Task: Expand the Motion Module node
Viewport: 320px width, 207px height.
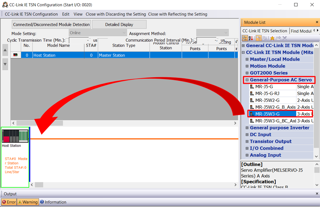Action: pos(247,66)
